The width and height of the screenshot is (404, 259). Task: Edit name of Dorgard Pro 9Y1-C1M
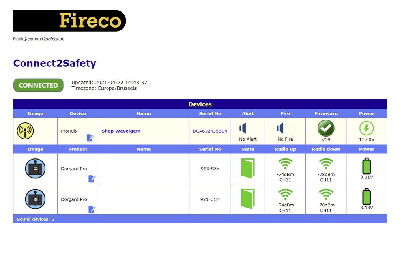point(92,209)
